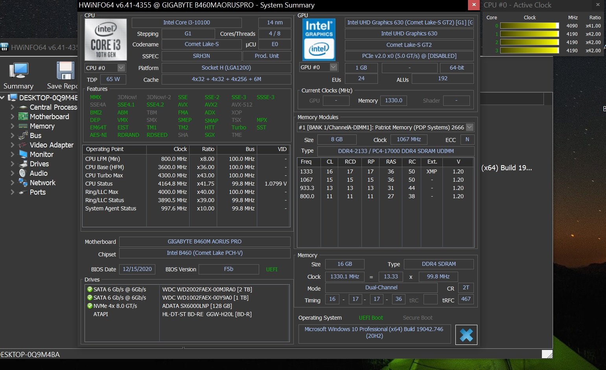Click green status icon for WDC WD2002FAEX drive

(90, 289)
